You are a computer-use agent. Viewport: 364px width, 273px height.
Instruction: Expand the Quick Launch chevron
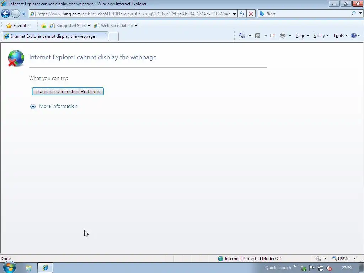295,266
